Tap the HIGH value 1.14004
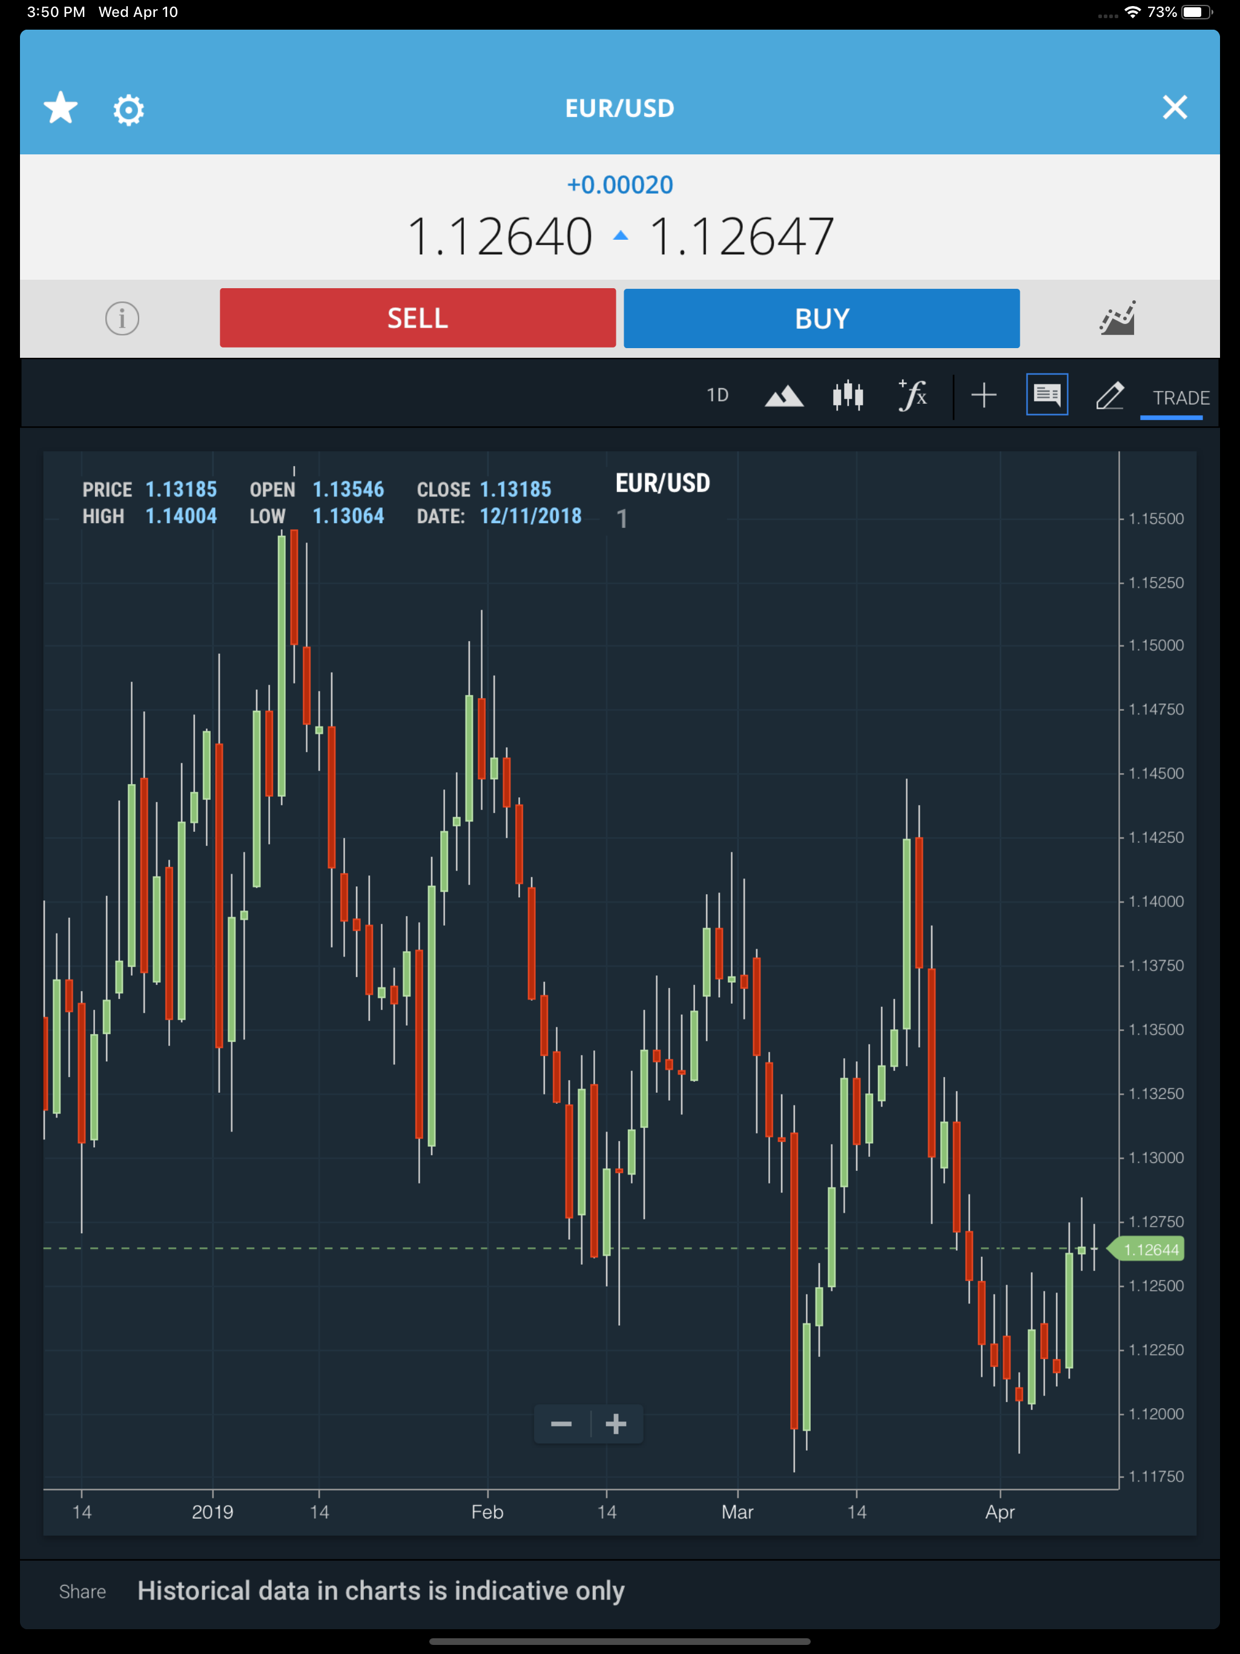This screenshot has width=1240, height=1654. click(181, 516)
